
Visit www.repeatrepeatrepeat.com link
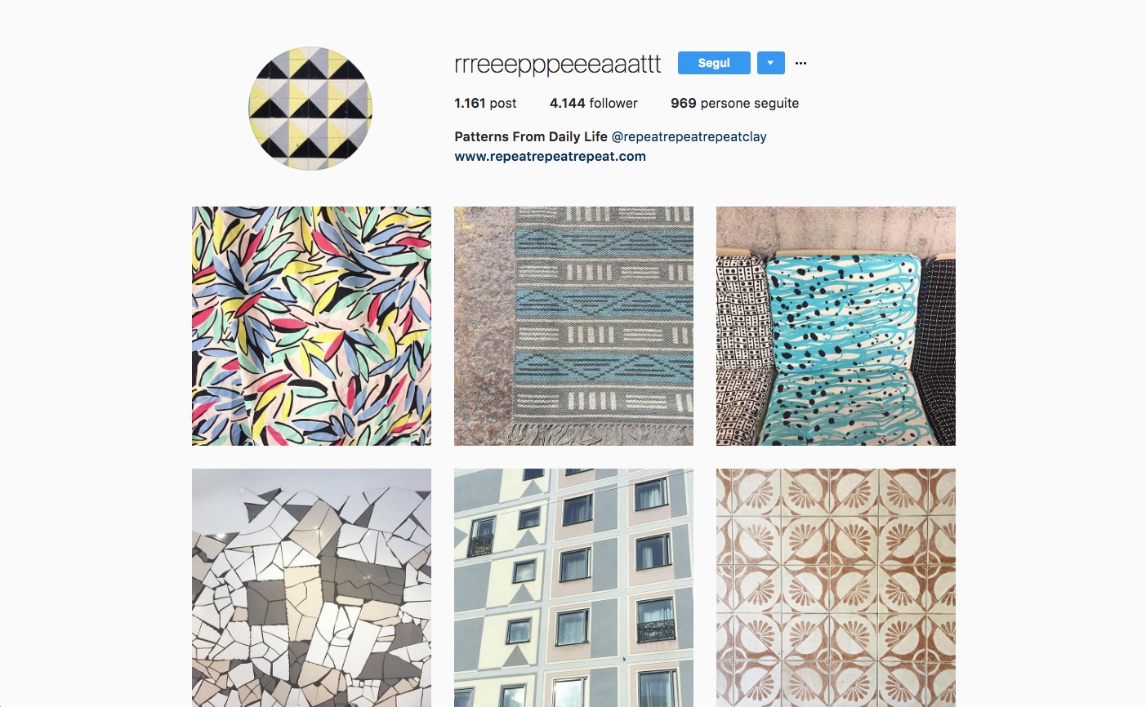tap(550, 156)
